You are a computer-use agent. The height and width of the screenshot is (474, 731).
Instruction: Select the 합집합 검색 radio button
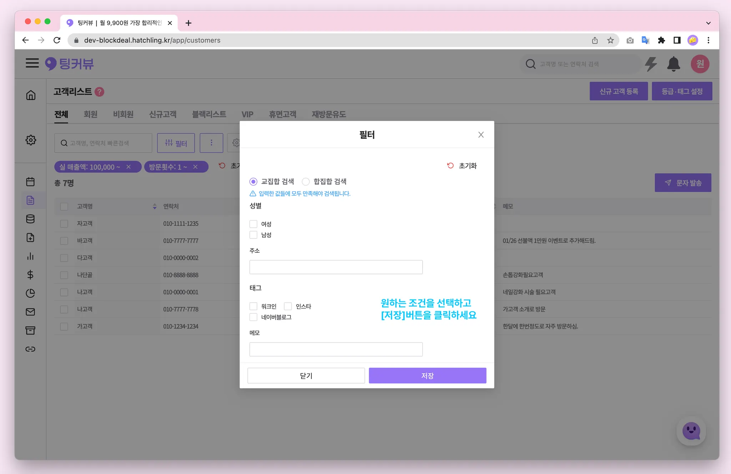tap(306, 182)
